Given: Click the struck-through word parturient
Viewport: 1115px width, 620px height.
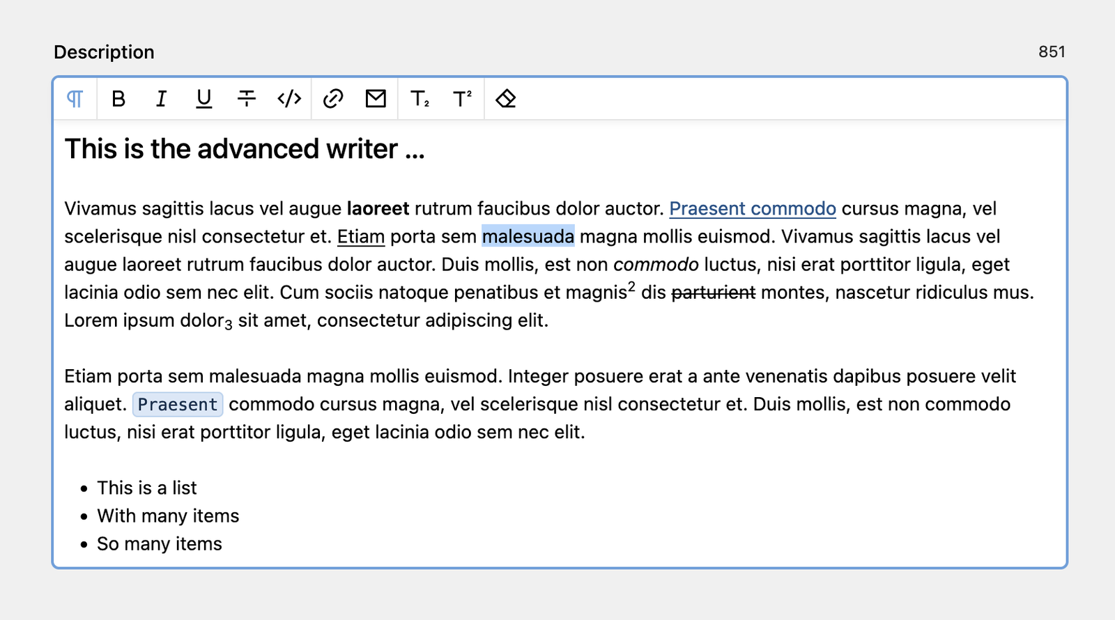Looking at the screenshot, I should (714, 293).
